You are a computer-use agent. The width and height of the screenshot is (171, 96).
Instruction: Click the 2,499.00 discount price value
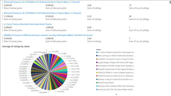(x=49, y=38)
